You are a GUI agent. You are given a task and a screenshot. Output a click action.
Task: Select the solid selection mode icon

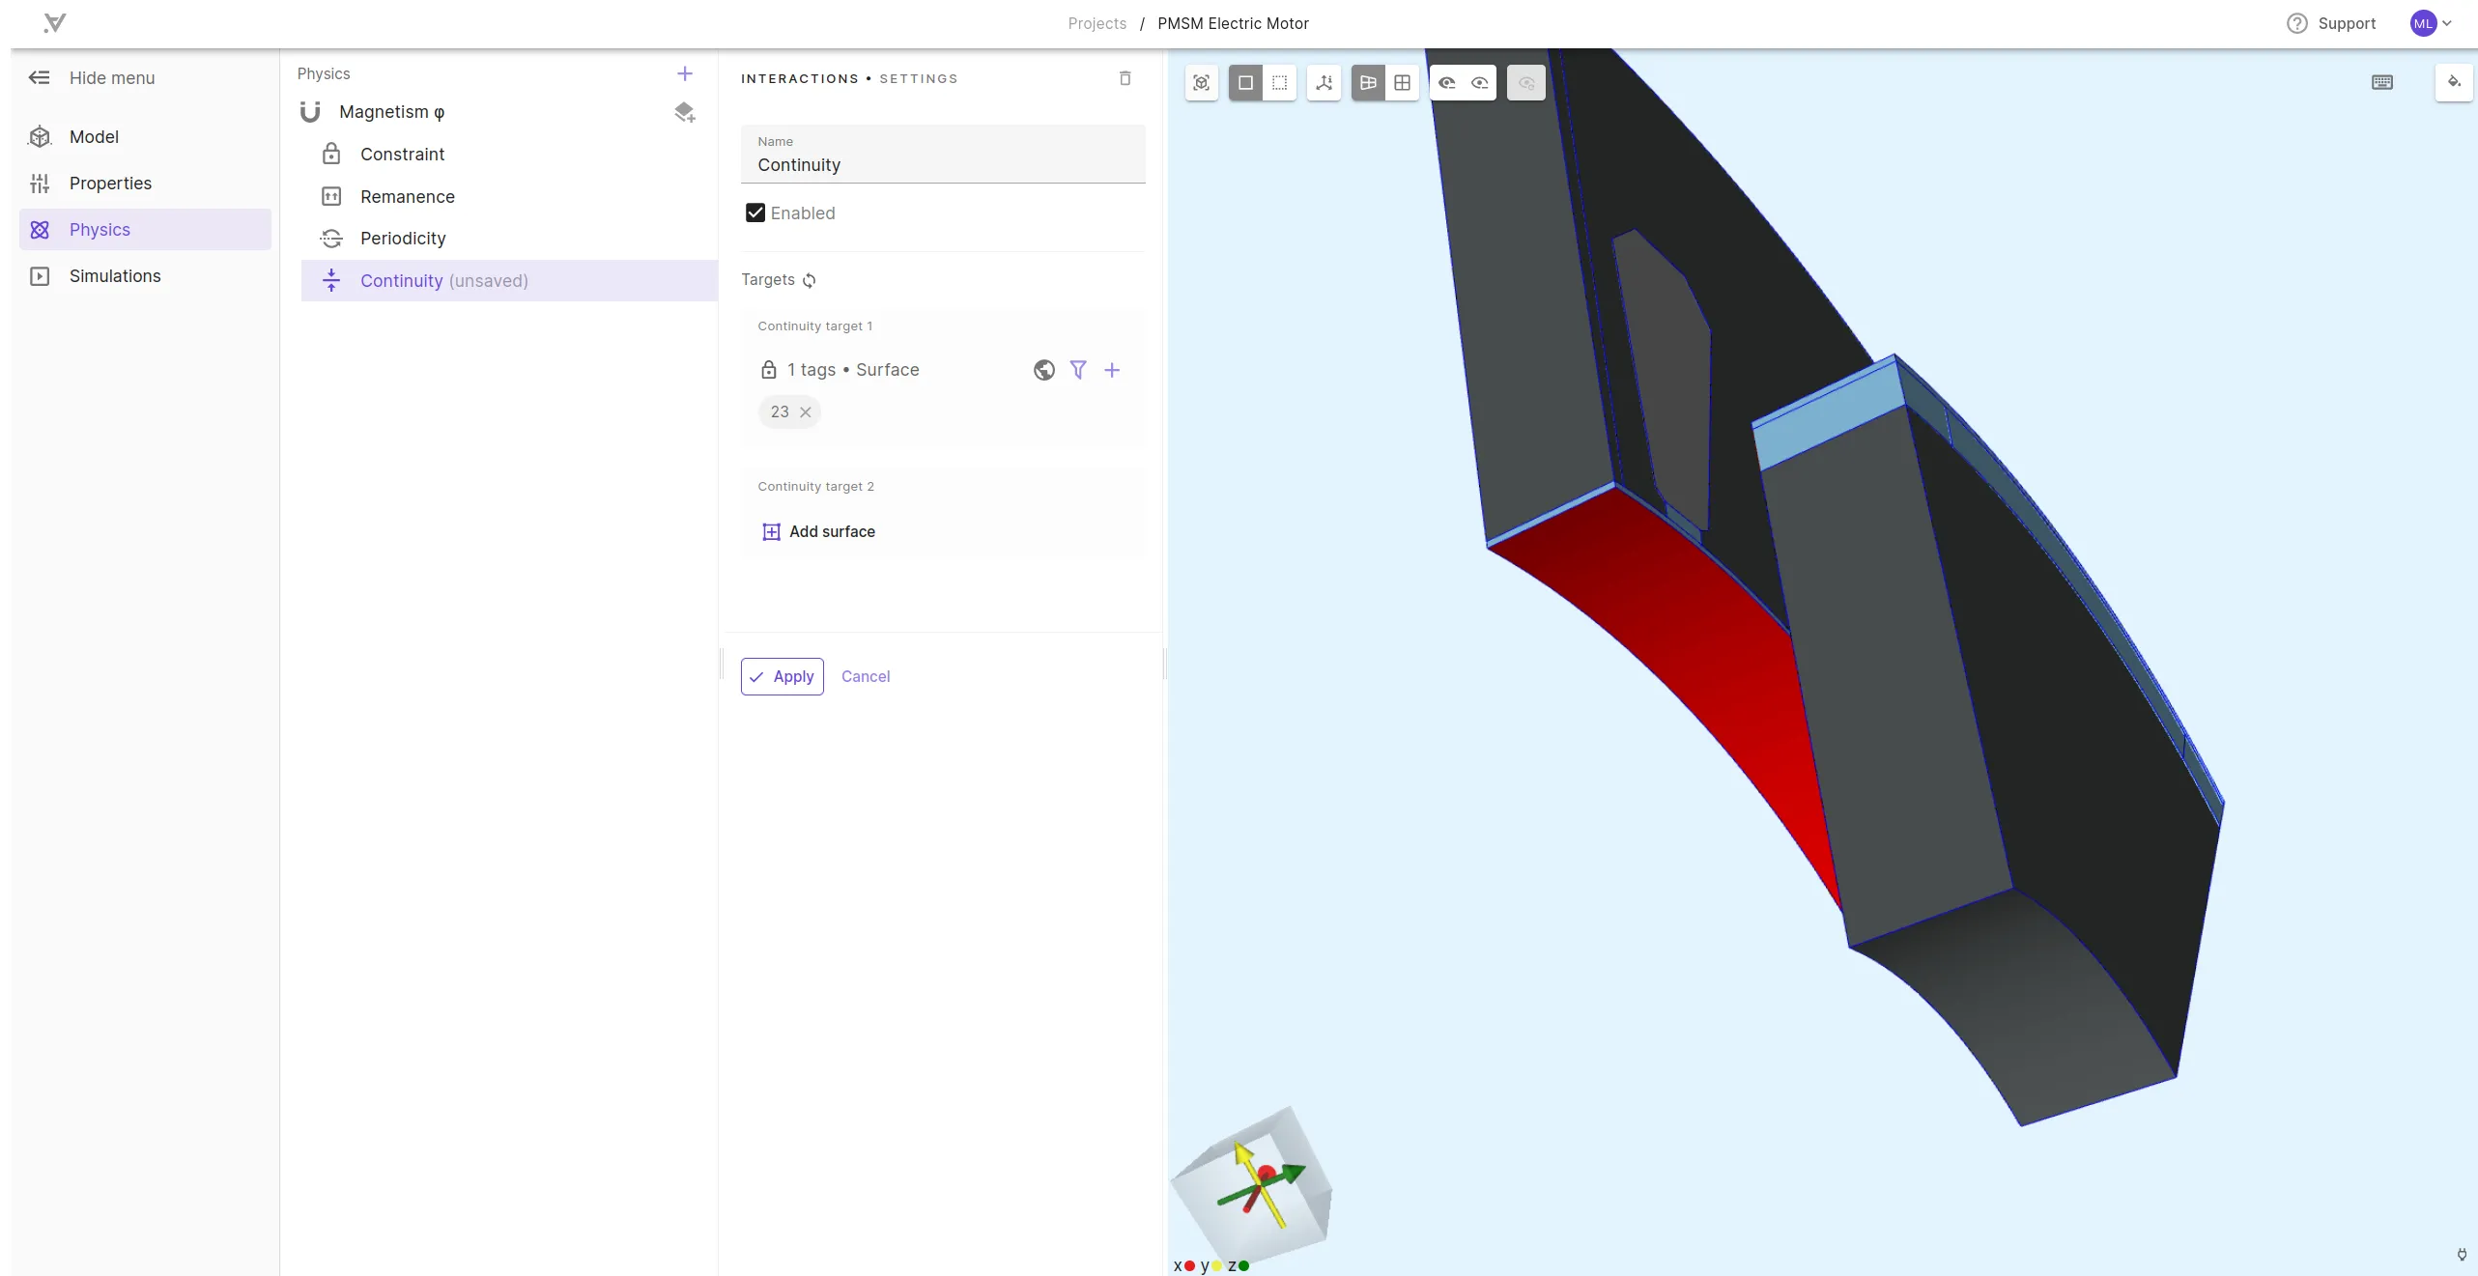[1245, 83]
